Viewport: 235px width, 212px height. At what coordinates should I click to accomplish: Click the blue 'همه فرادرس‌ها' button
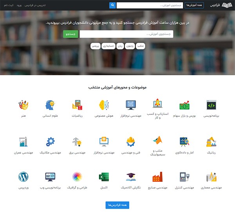[117, 205]
